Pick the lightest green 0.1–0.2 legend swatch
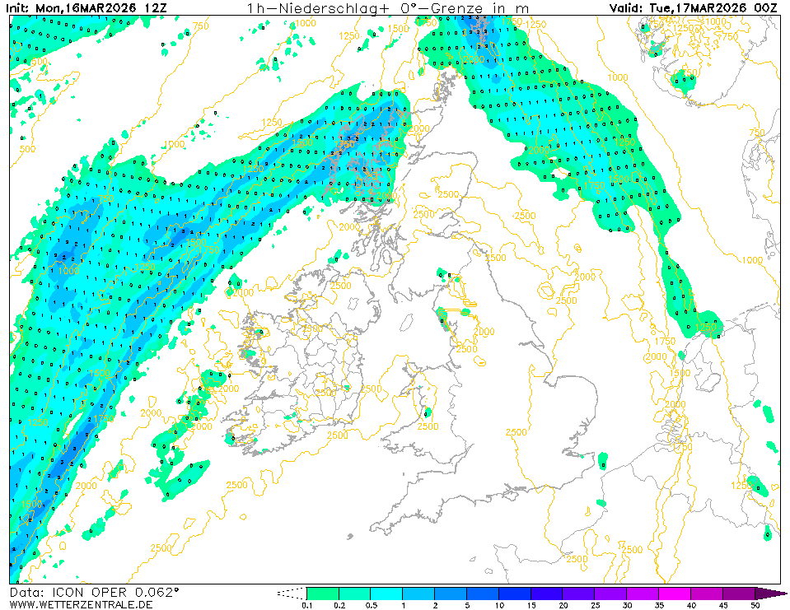This screenshot has width=790, height=610. pos(322,593)
